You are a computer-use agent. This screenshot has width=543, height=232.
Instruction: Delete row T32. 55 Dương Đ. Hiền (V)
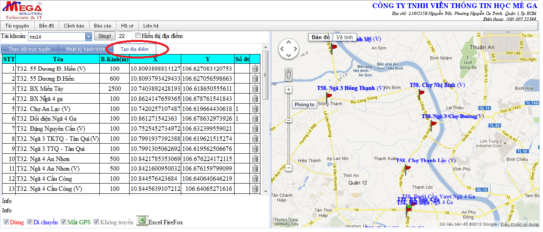click(255, 69)
